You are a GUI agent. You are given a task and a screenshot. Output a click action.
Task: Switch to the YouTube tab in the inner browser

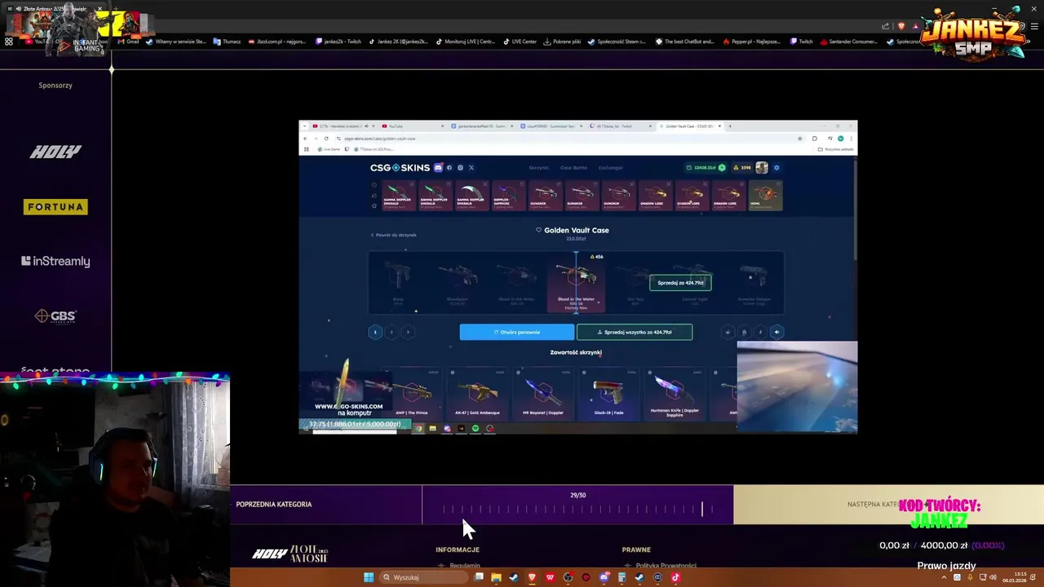coord(412,126)
